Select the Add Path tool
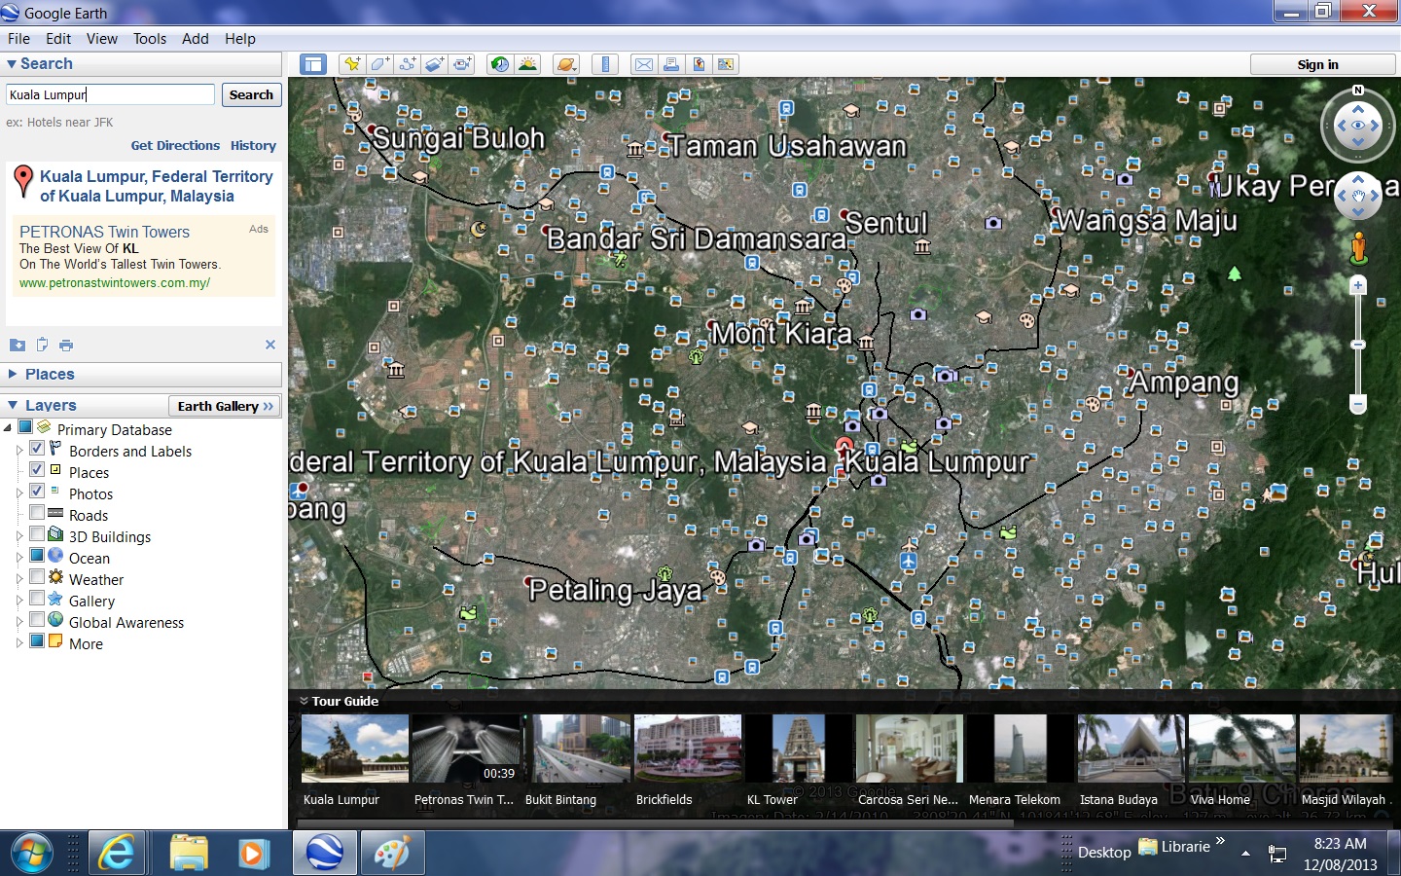 [x=407, y=64]
